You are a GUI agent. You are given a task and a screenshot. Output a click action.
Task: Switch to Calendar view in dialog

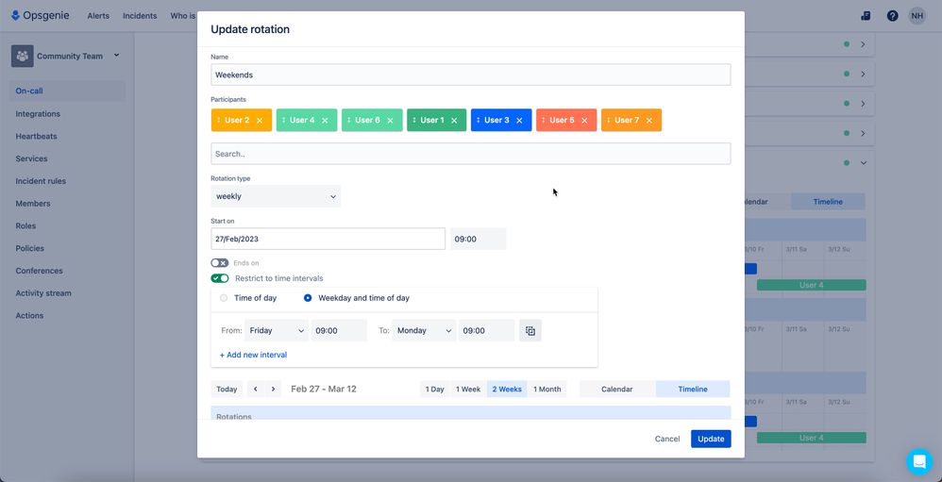pos(617,389)
